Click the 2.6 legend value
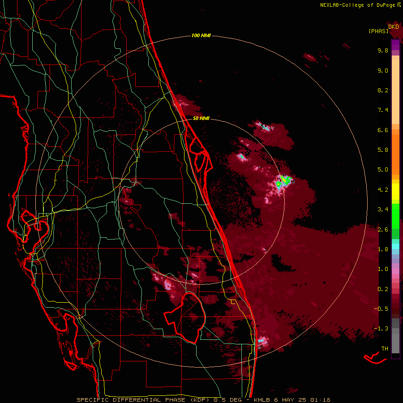This screenshot has width=403, height=403. coord(383,230)
